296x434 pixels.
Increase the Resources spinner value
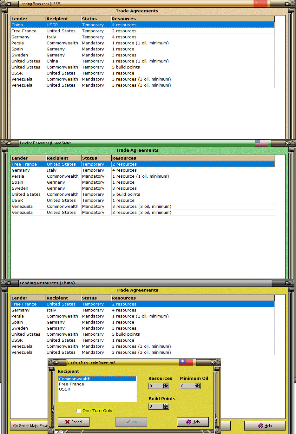(x=166, y=385)
